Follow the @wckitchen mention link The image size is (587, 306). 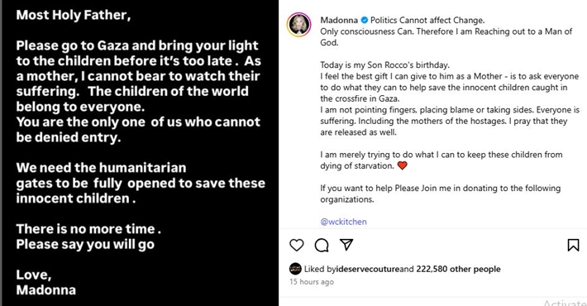(x=343, y=222)
